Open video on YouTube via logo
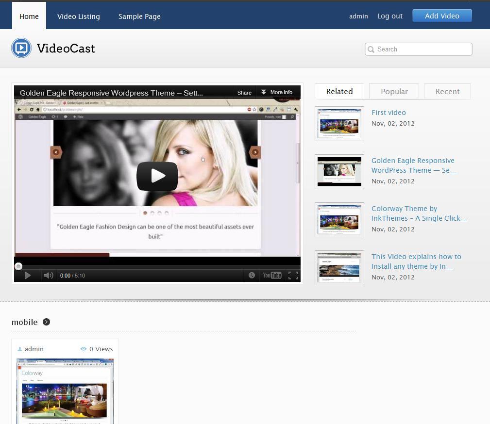 click(272, 276)
